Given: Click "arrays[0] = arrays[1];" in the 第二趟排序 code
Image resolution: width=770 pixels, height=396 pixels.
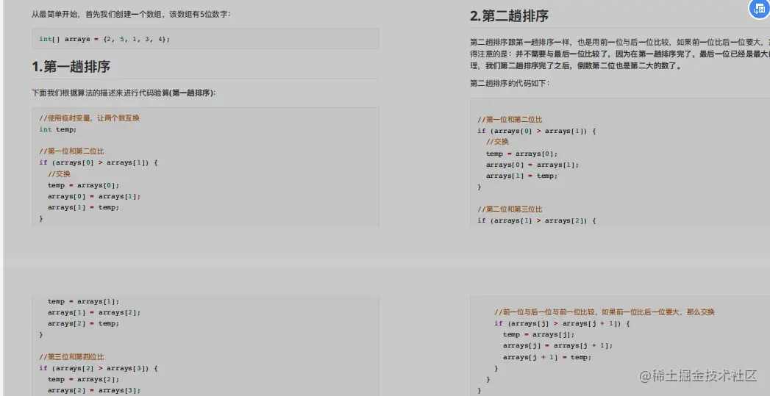Looking at the screenshot, I should 532,165.
